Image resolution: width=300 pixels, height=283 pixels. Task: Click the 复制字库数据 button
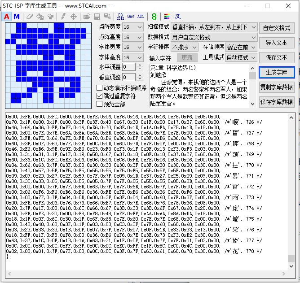277,87
